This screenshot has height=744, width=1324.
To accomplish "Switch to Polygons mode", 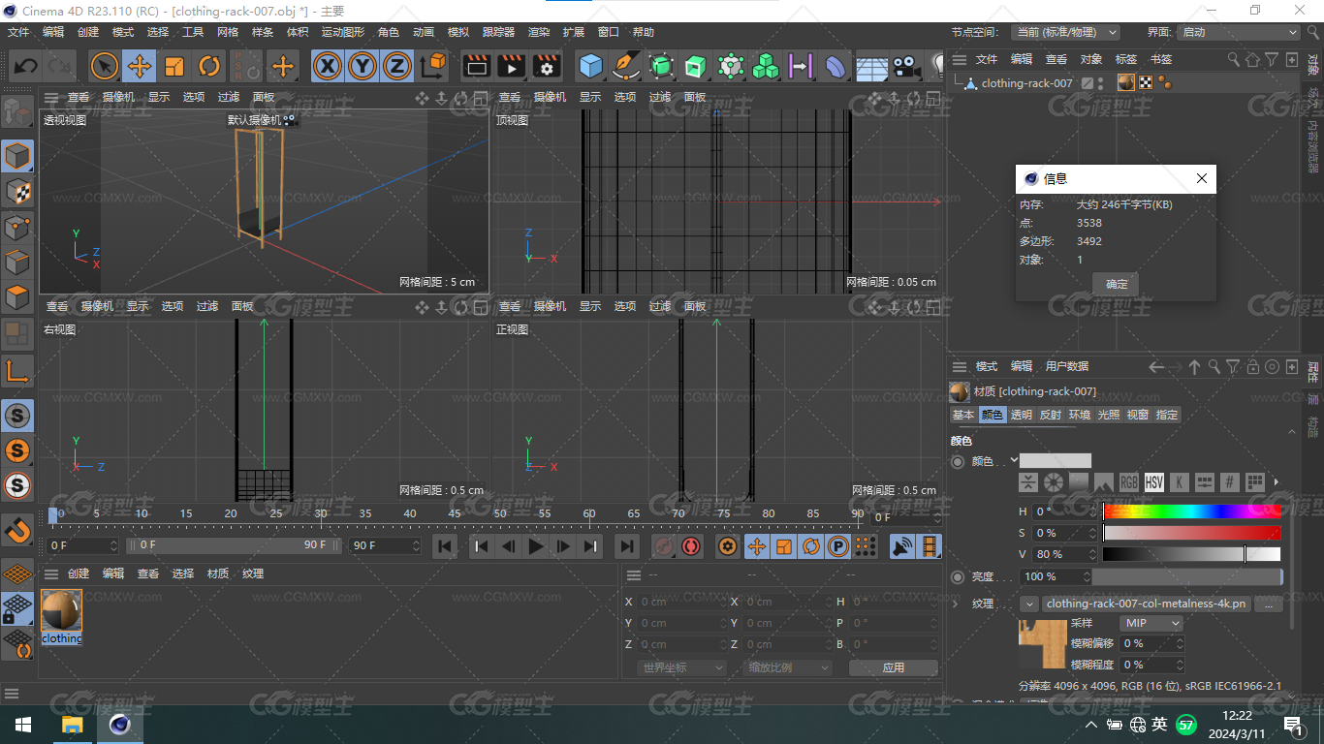I will tap(18, 297).
